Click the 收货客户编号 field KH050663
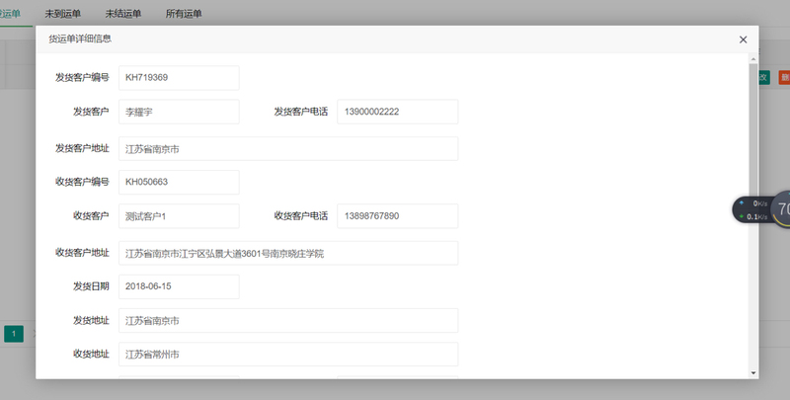This screenshot has height=400, width=790. 179,182
